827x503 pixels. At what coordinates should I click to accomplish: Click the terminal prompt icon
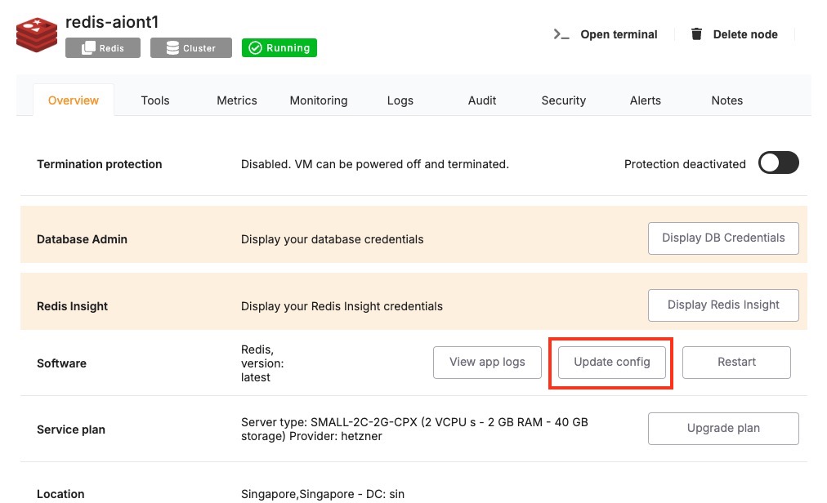click(x=561, y=34)
